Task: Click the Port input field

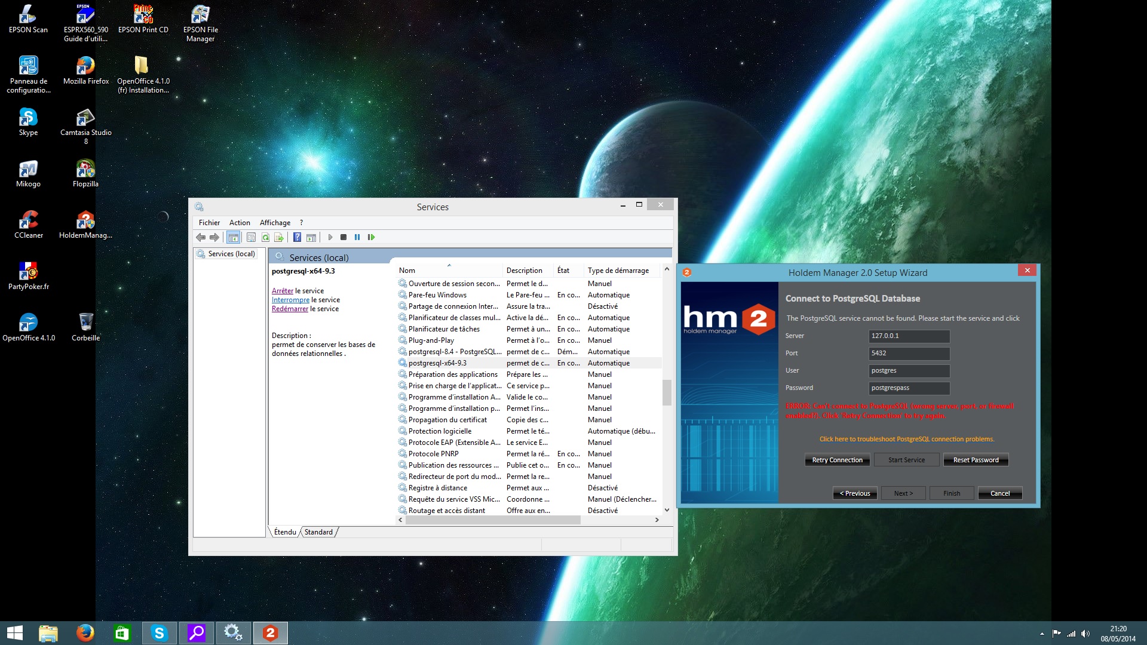Action: point(909,354)
